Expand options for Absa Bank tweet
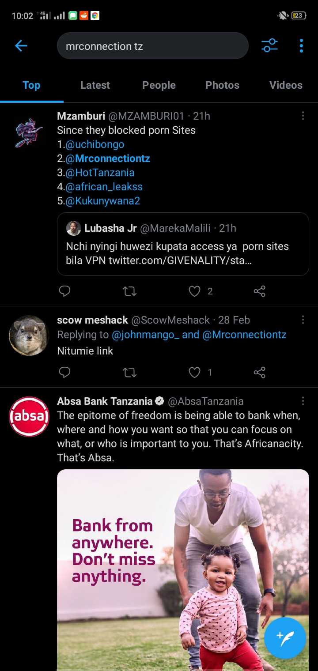Viewport: 318px width, 671px height. [303, 401]
